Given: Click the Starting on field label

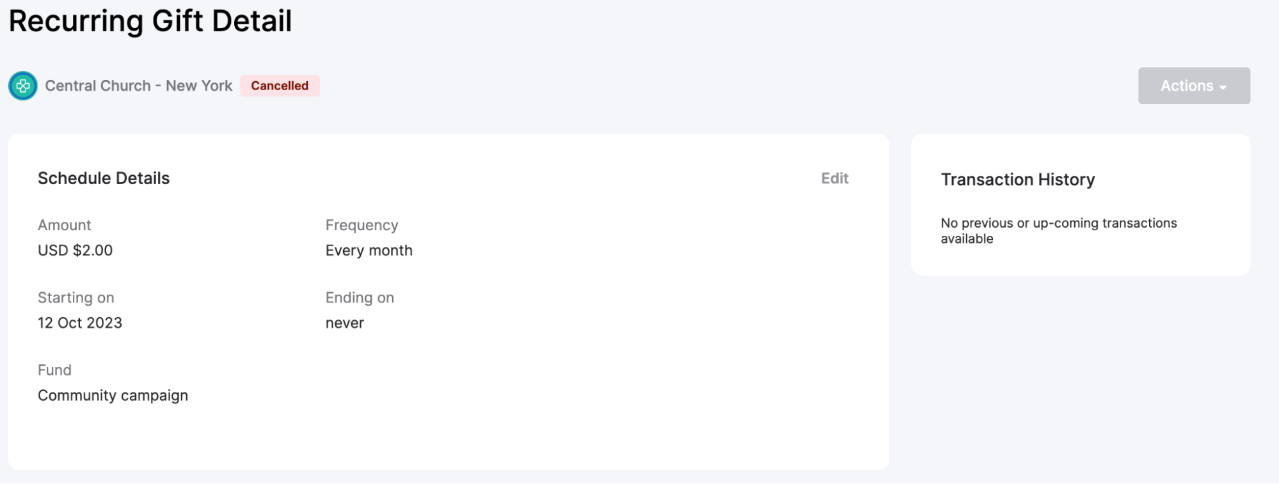Looking at the screenshot, I should pyautogui.click(x=75, y=298).
